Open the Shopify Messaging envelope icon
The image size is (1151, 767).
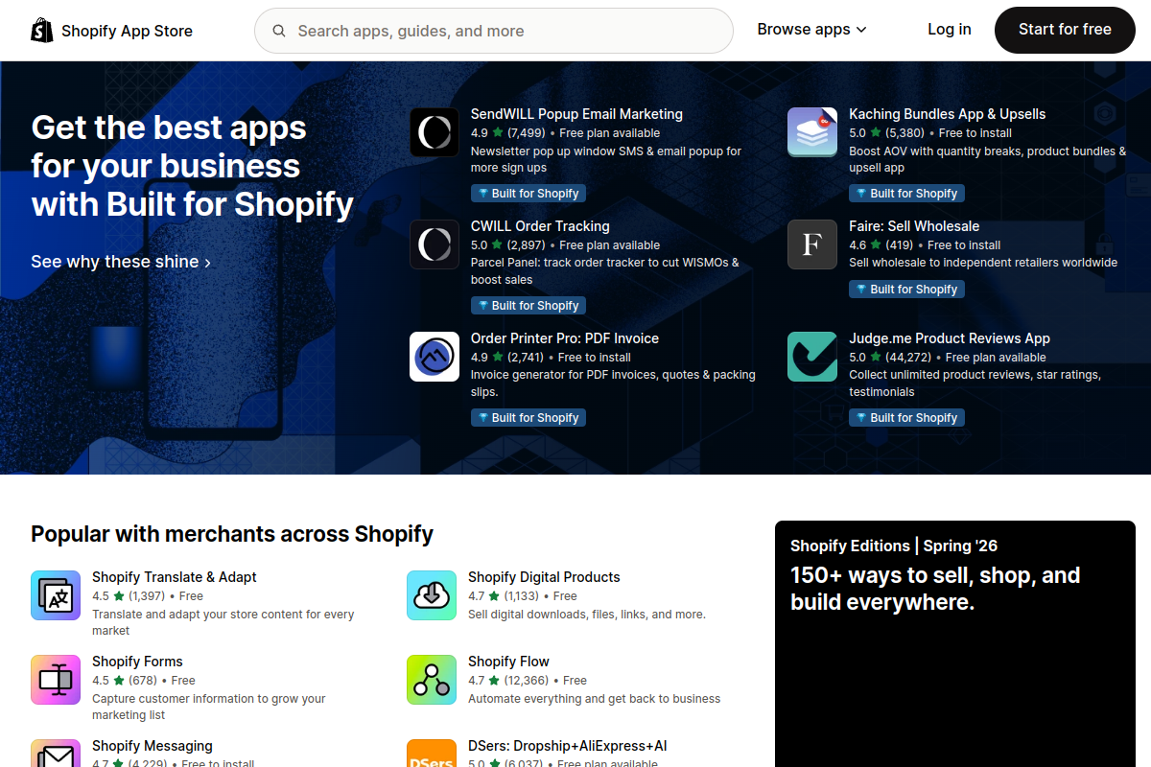(56, 754)
